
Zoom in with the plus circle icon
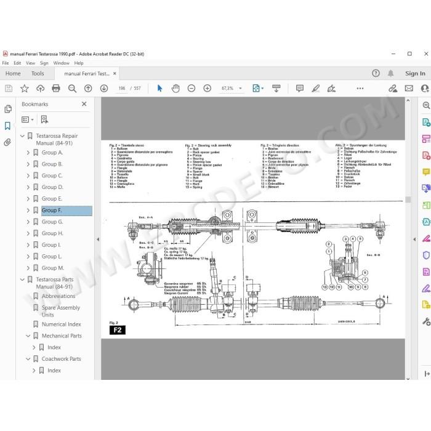pos(207,88)
